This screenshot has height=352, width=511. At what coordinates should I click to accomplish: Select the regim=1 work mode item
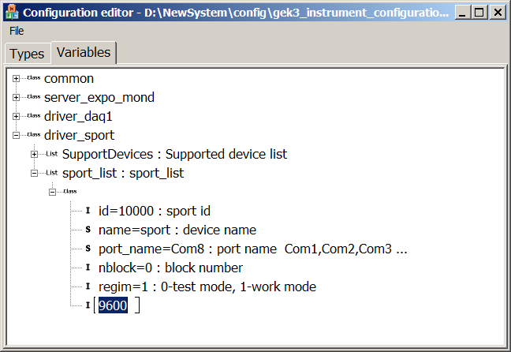coord(207,286)
